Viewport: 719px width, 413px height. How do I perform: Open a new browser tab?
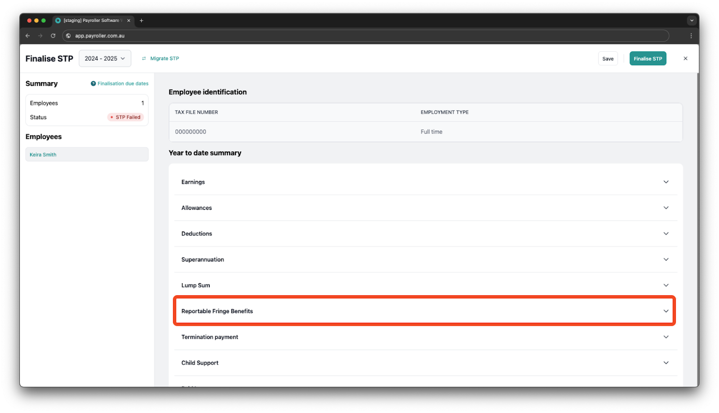pyautogui.click(x=142, y=21)
